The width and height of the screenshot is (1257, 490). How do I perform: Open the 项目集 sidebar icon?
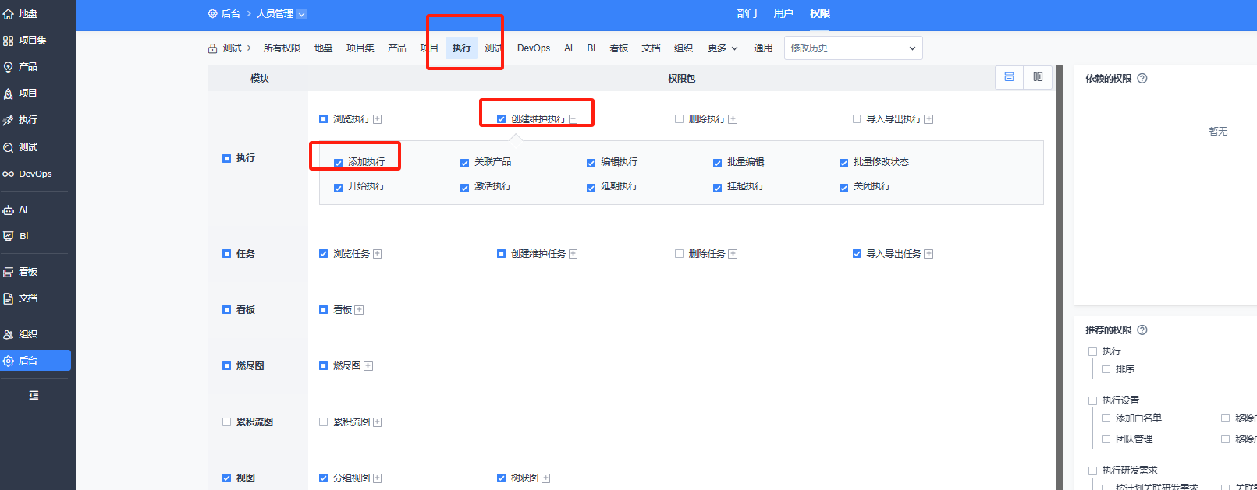9,41
